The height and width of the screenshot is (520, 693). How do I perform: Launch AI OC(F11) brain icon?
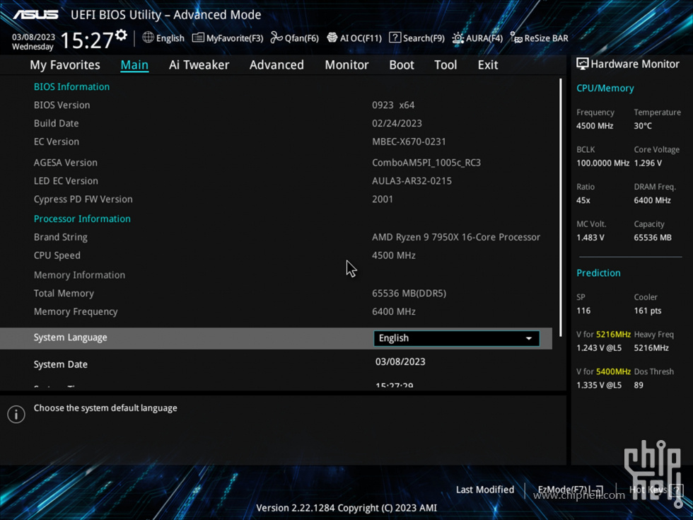(332, 37)
